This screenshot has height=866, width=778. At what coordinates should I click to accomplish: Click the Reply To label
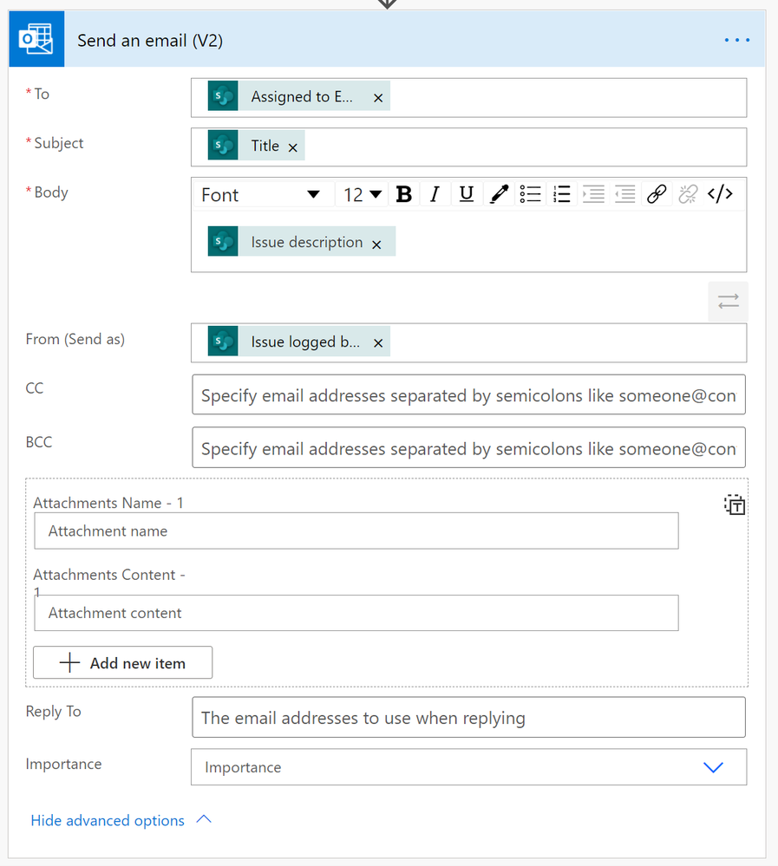53,712
